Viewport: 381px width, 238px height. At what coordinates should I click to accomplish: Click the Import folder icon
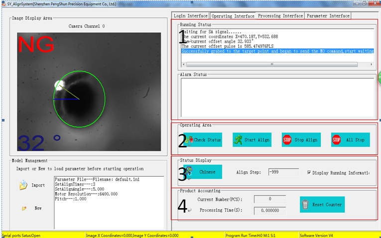(x=23, y=186)
